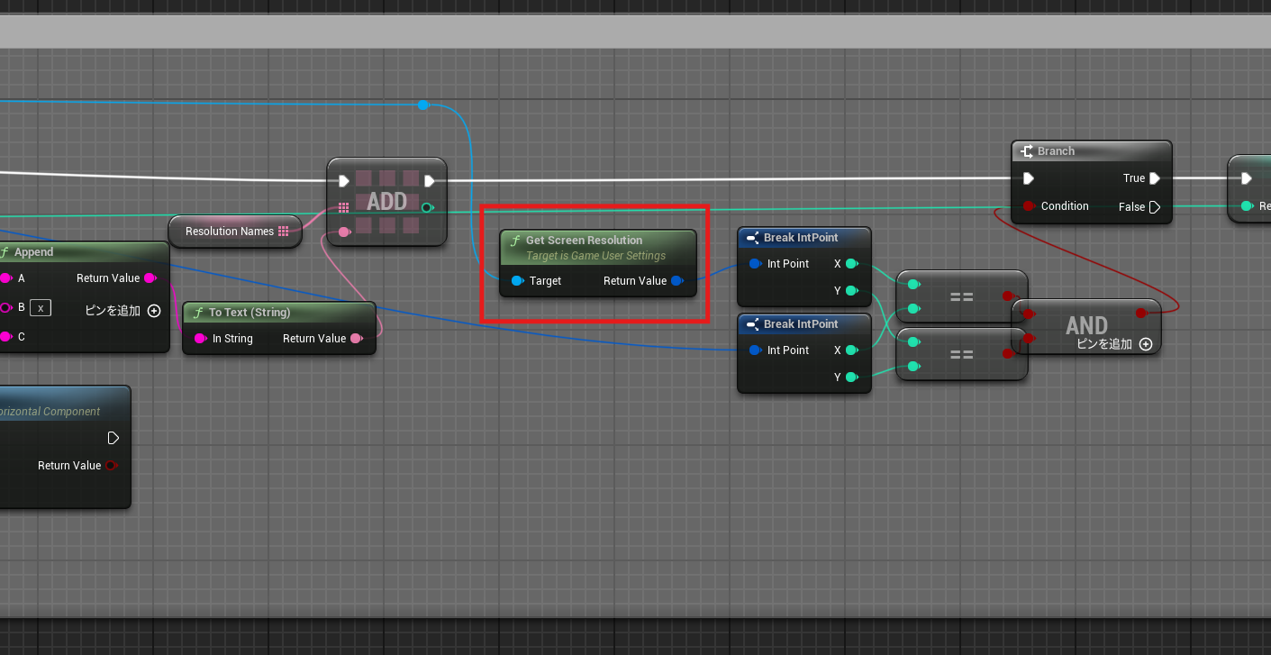Click Get Screen Resolution's Target pin
This screenshot has height=655, width=1271.
pyautogui.click(x=517, y=281)
